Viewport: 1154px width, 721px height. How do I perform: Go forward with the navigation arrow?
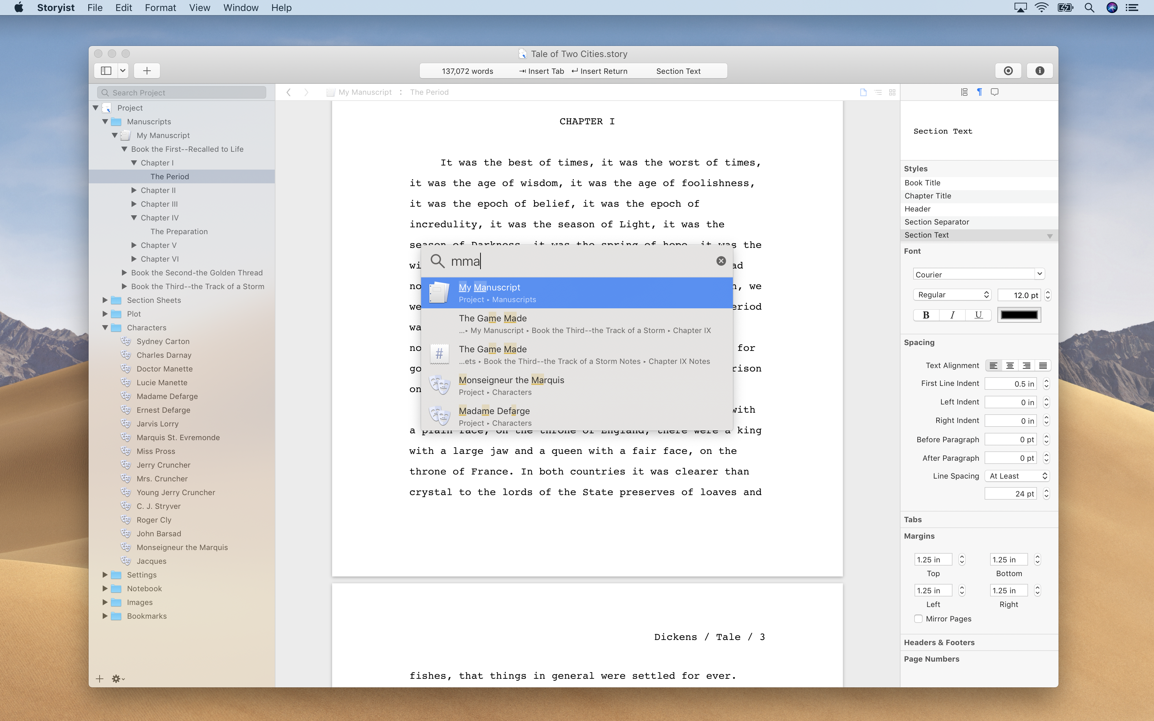tap(306, 92)
